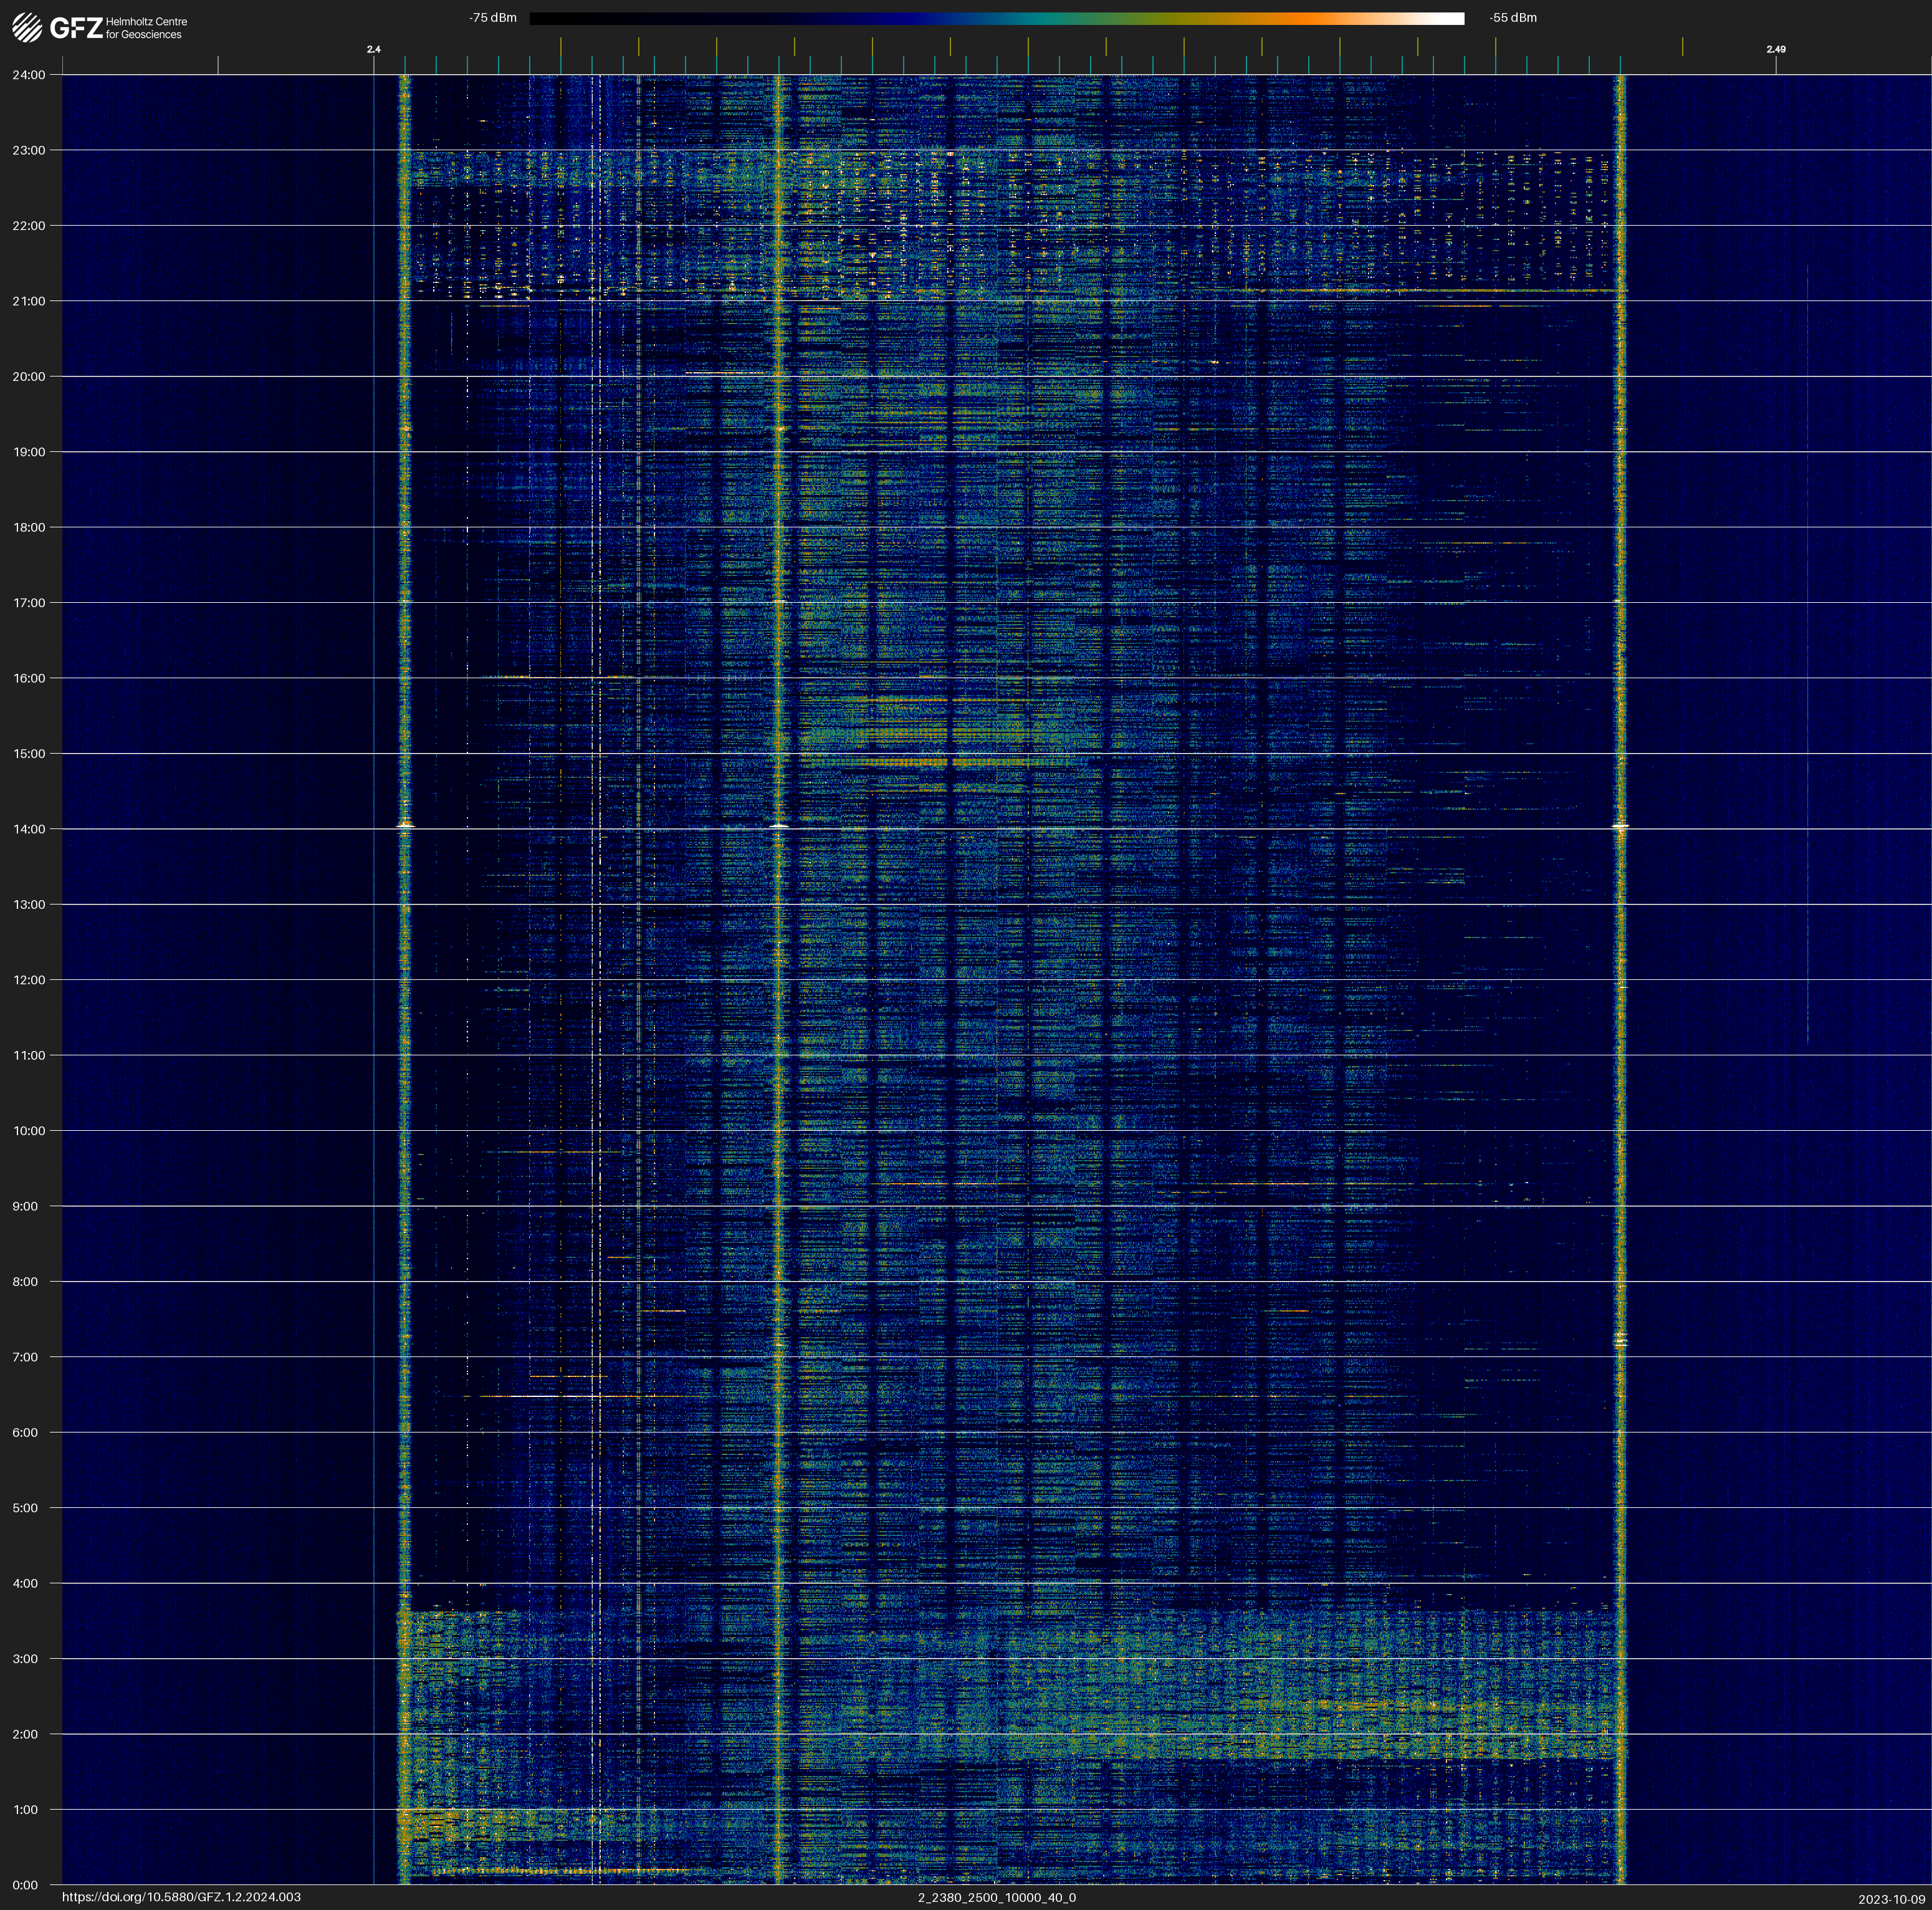
Task: Select the 12:00 time axis label
Action: [x=29, y=980]
